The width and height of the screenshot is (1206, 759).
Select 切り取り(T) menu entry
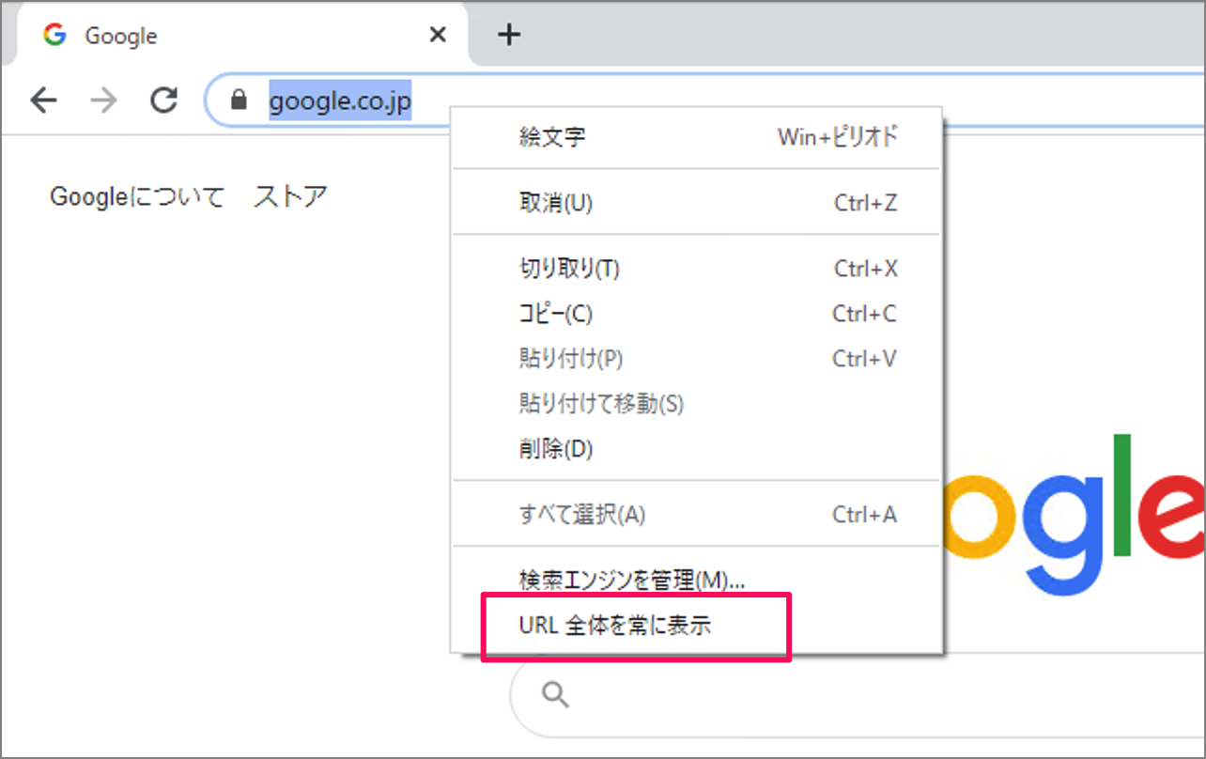click(569, 269)
